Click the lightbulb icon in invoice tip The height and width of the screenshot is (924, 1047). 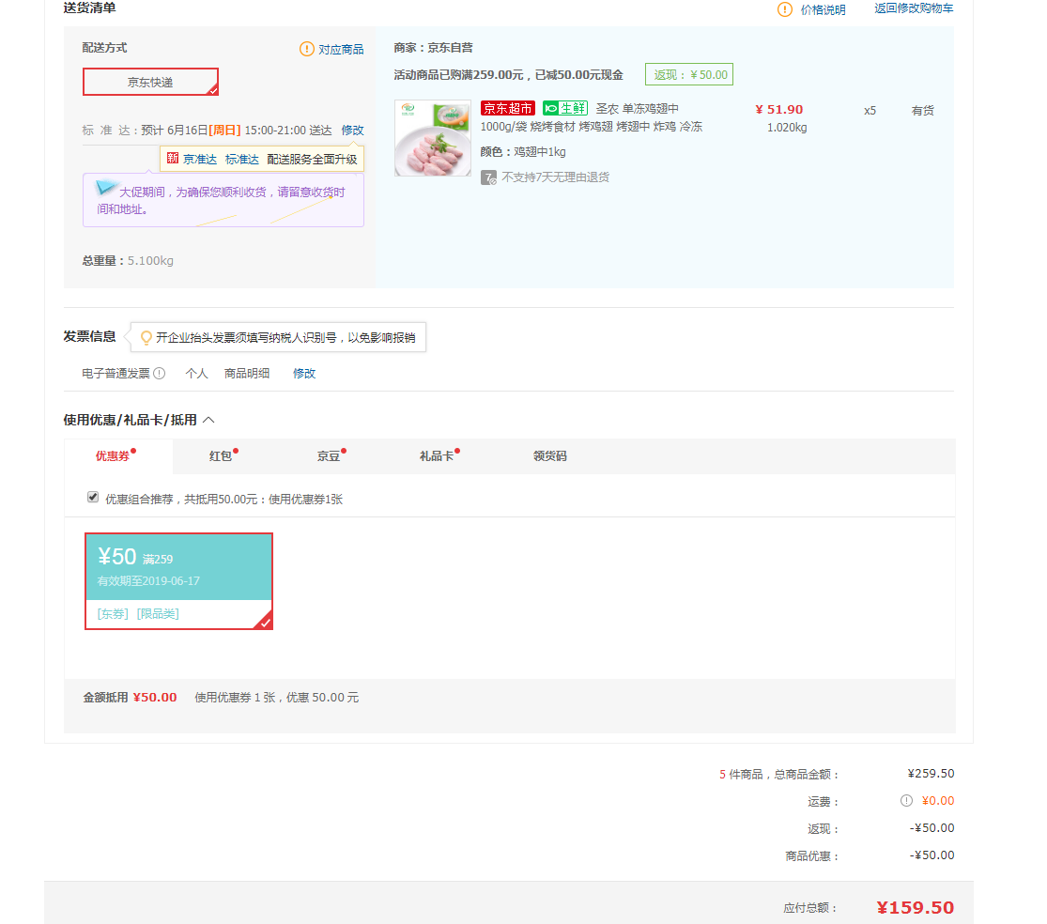(x=146, y=338)
